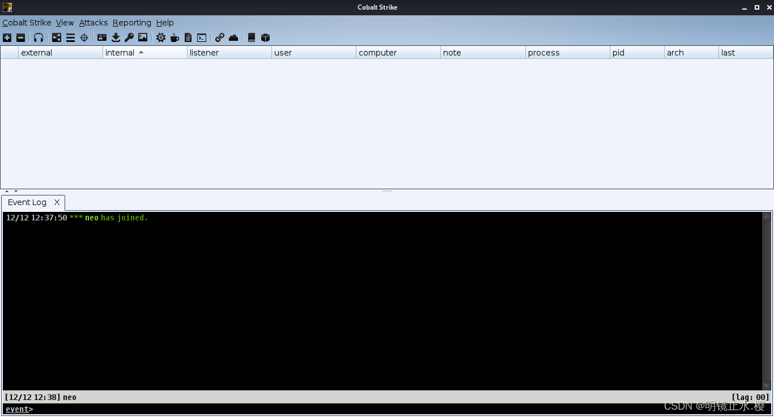Screen dimensions: 774x417
Task: Click the [lag: 00] status indicator
Action: [x=750, y=397]
